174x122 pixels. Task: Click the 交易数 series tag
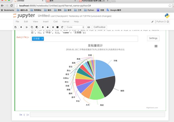tap(36, 39)
